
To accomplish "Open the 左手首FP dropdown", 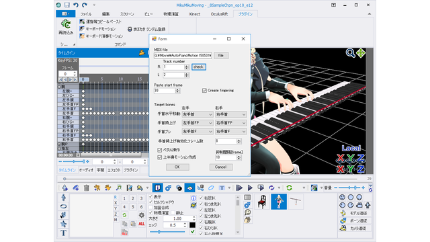I will tap(198, 123).
